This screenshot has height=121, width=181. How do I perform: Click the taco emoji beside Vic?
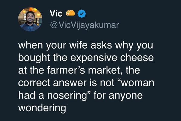pyautogui.click(x=70, y=13)
